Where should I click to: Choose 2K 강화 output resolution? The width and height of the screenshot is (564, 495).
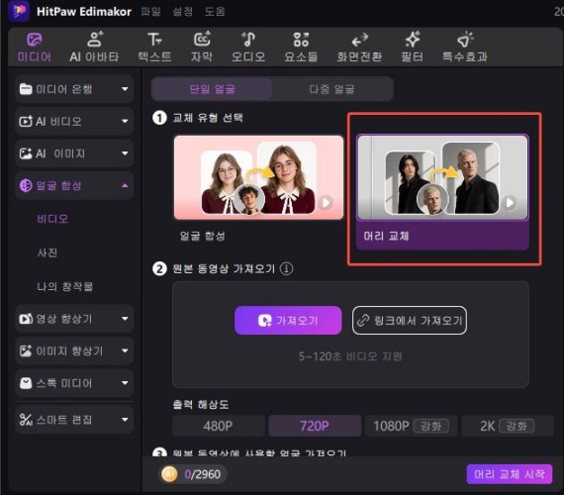508,426
